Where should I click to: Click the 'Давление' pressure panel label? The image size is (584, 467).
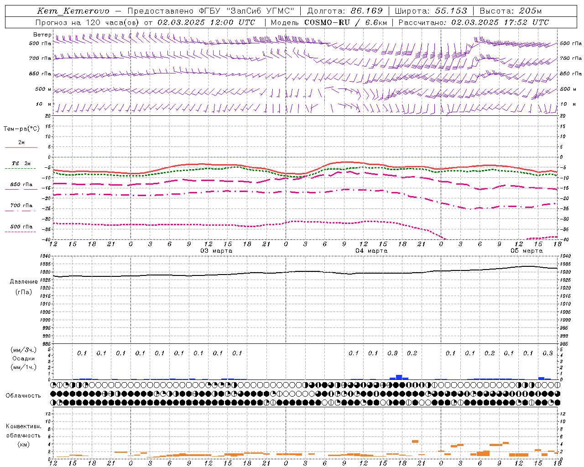(24, 282)
